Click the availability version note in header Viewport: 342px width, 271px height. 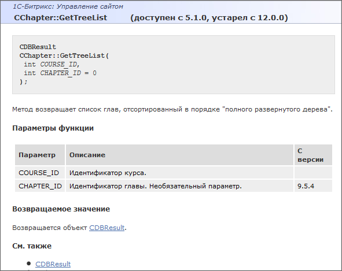pos(209,18)
